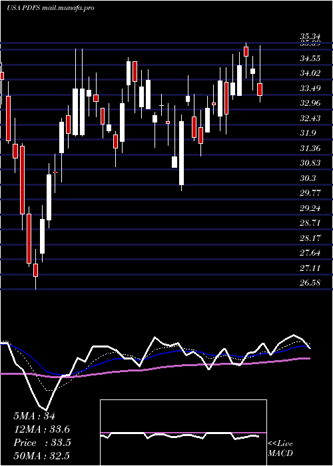Click the Price : 33.5 readout
Viewport: 333px width, 466px height.
pos(42,443)
